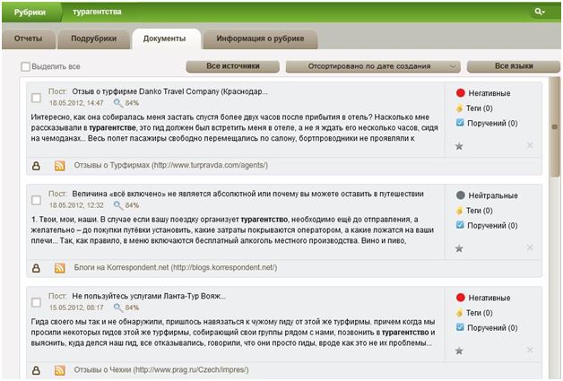Open the Все языки language filter
The width and height of the screenshot is (563, 381).
click(x=514, y=66)
